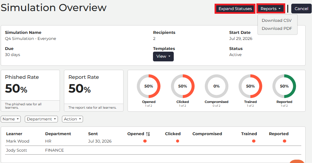Open the Department filter dropdown

tap(41, 119)
